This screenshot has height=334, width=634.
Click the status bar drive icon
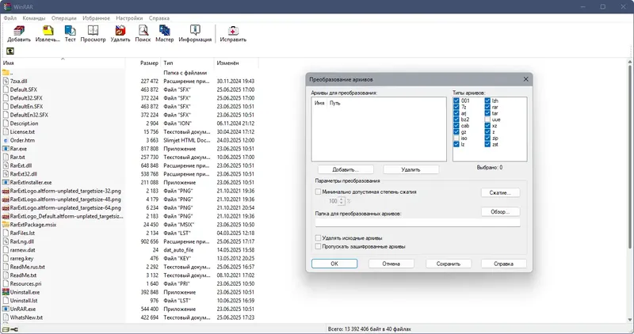(x=6, y=329)
